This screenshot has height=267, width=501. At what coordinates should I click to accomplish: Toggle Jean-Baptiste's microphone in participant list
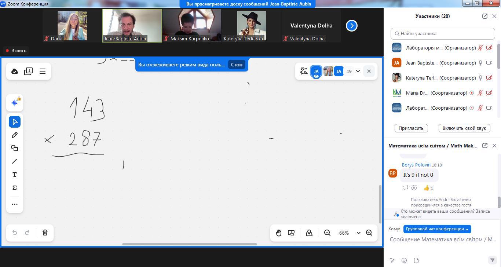[x=480, y=63]
